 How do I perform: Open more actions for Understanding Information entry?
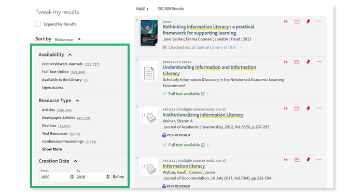pos(319,62)
